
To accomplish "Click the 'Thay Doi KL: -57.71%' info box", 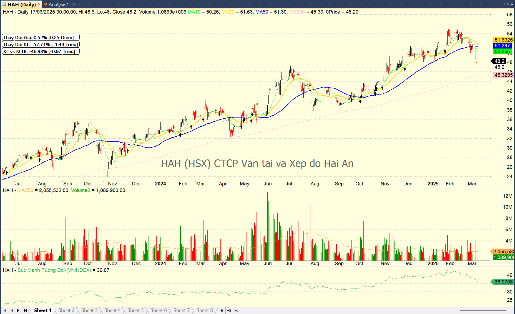I will click(x=41, y=44).
